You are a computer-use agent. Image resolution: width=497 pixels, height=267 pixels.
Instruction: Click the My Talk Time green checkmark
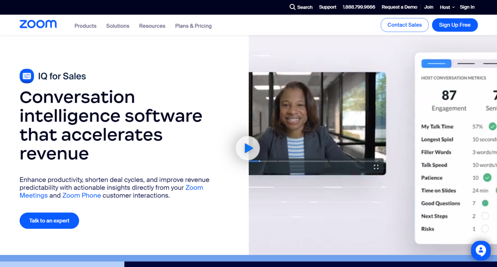pyautogui.click(x=492, y=126)
